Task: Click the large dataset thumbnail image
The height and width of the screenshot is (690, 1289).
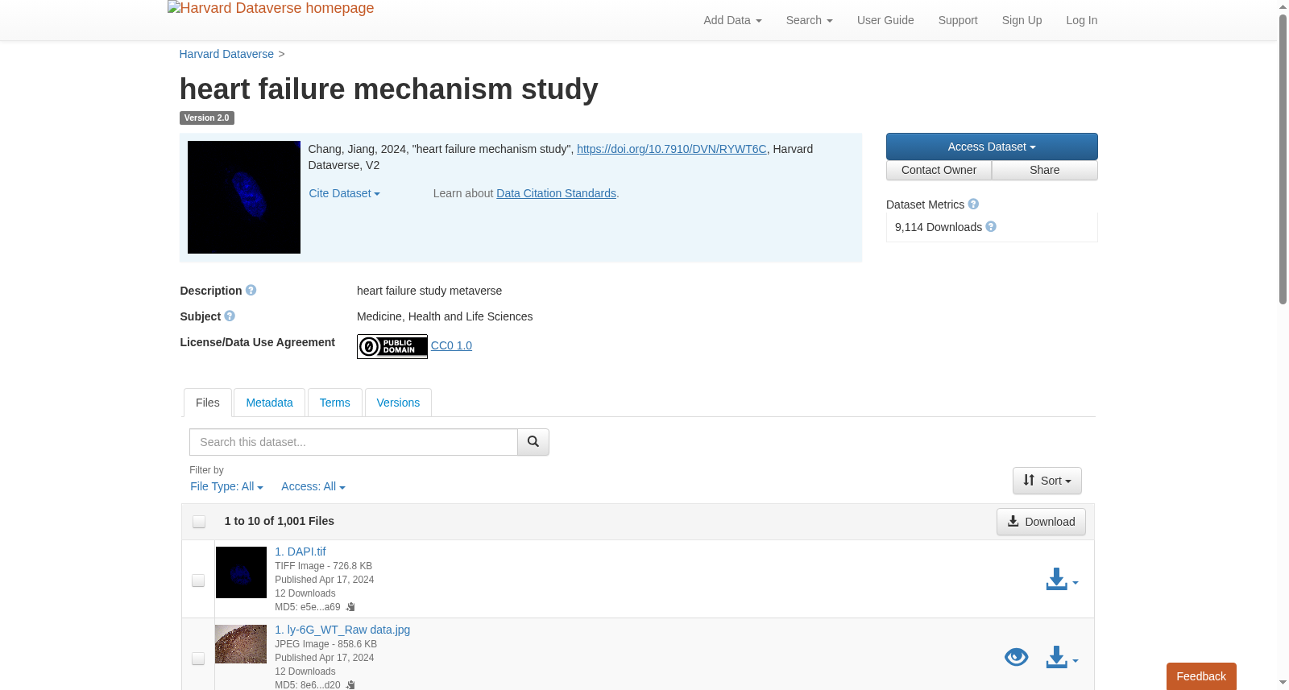Action: click(x=244, y=197)
